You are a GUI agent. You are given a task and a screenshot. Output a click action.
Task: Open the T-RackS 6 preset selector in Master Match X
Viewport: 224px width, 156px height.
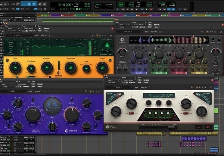(19, 35)
